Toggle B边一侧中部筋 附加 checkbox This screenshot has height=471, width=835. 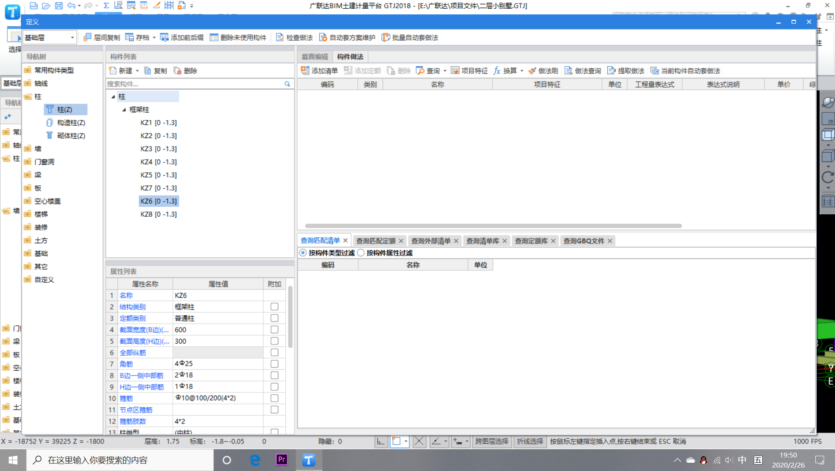pos(274,375)
